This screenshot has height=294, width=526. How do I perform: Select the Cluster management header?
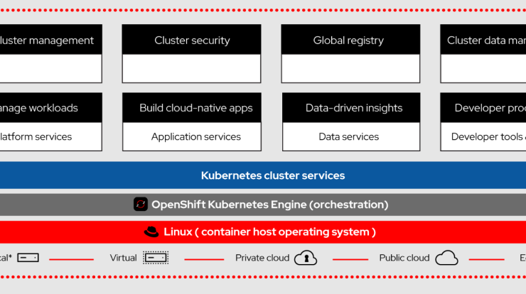click(x=51, y=39)
